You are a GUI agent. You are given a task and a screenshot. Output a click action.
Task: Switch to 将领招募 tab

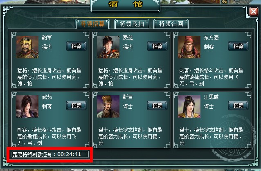pyautogui.click(x=92, y=24)
